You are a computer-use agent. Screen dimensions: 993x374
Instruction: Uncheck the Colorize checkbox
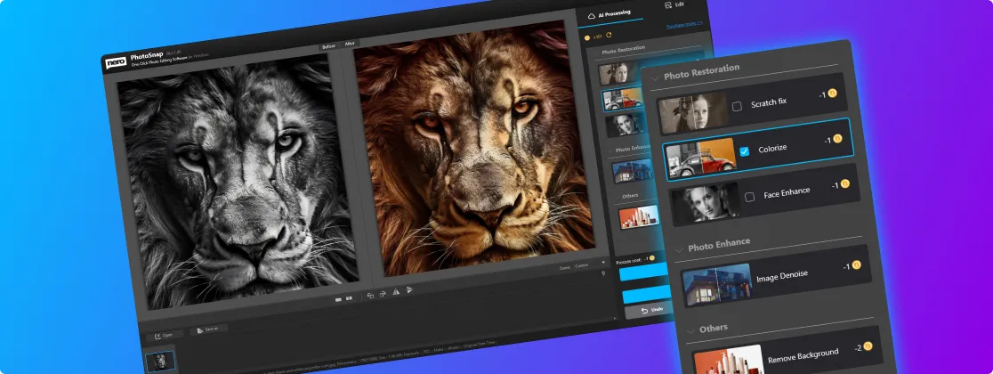click(744, 151)
